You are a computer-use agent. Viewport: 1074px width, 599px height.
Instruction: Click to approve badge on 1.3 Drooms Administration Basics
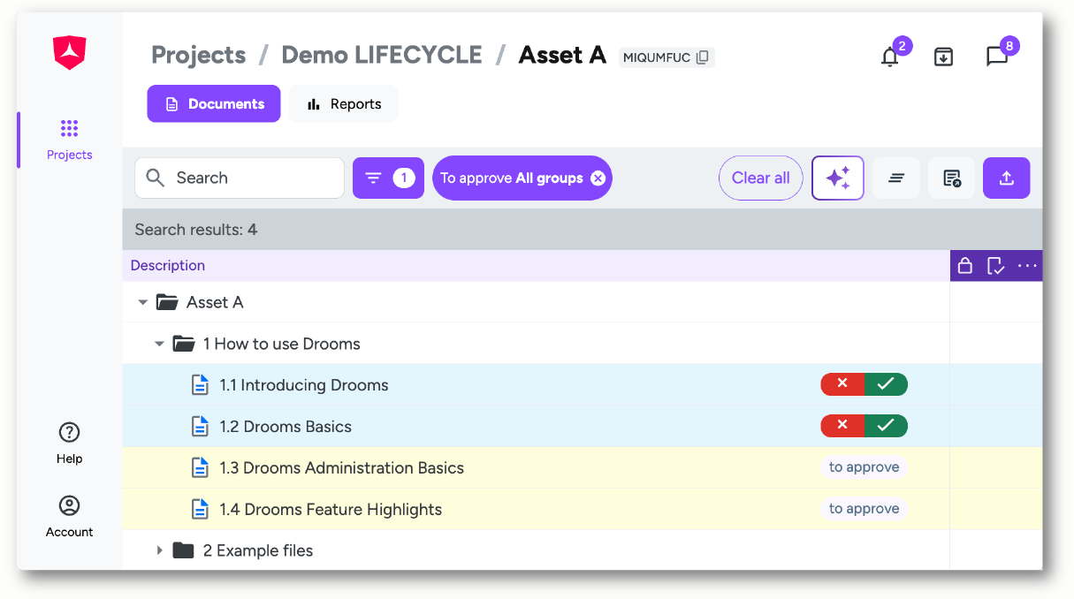click(864, 467)
